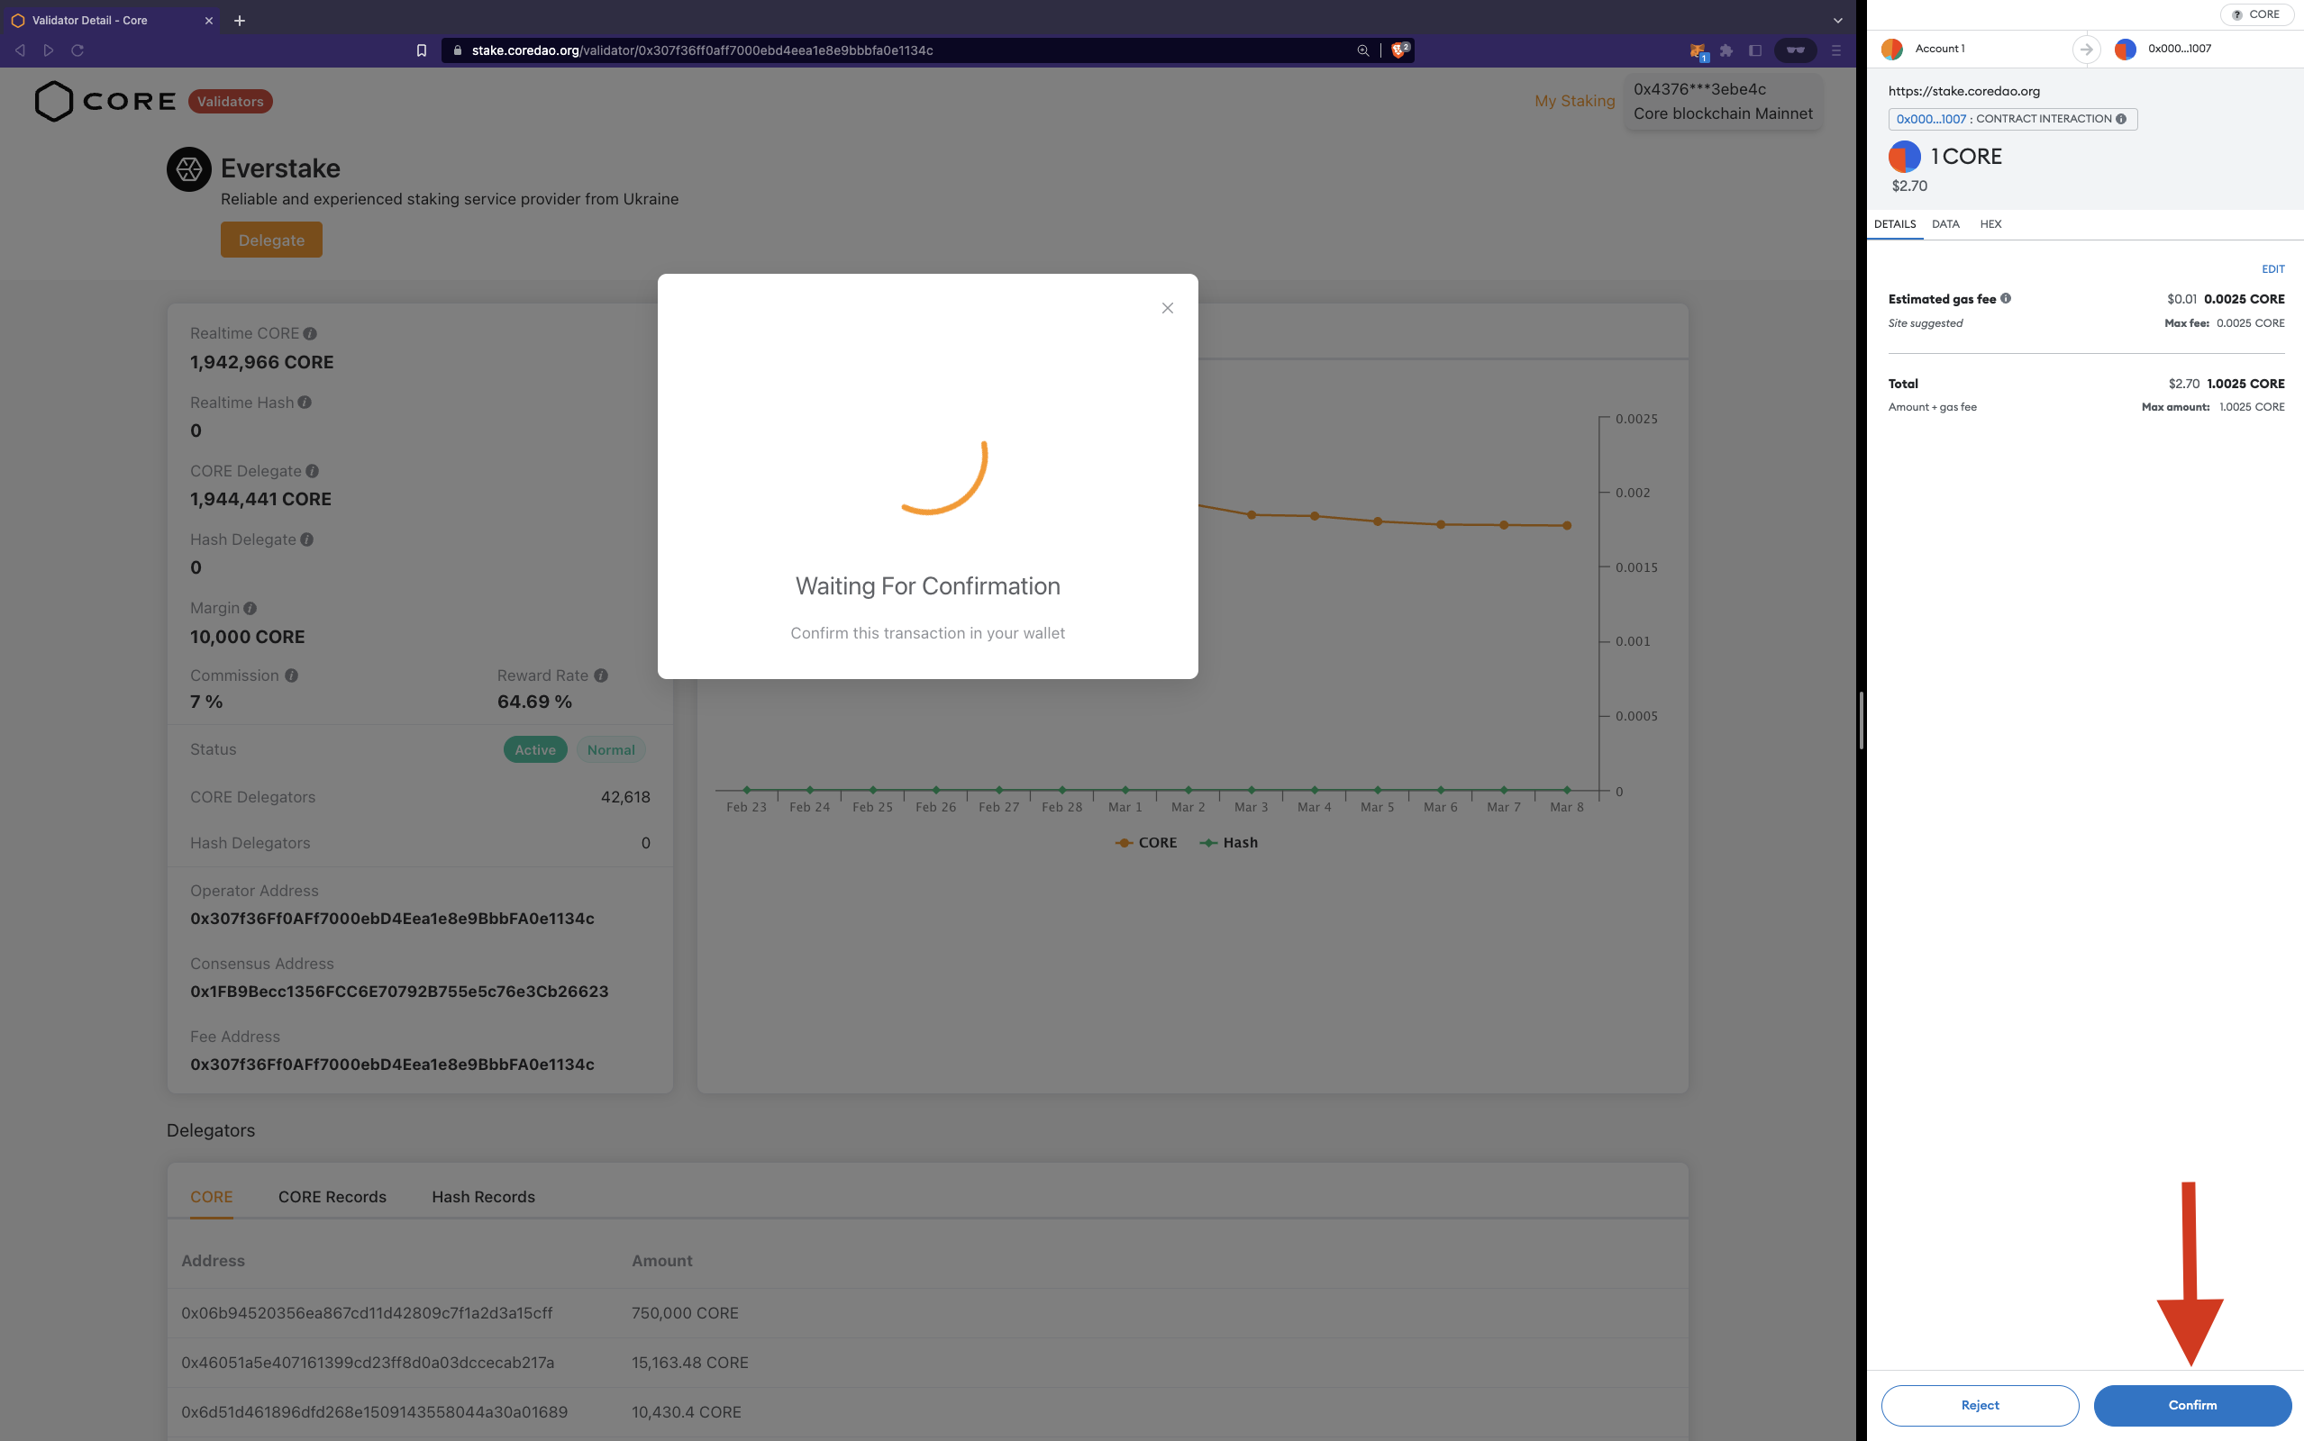This screenshot has width=2304, height=1441.
Task: Click the bookmark icon in the address bar
Action: (421, 50)
